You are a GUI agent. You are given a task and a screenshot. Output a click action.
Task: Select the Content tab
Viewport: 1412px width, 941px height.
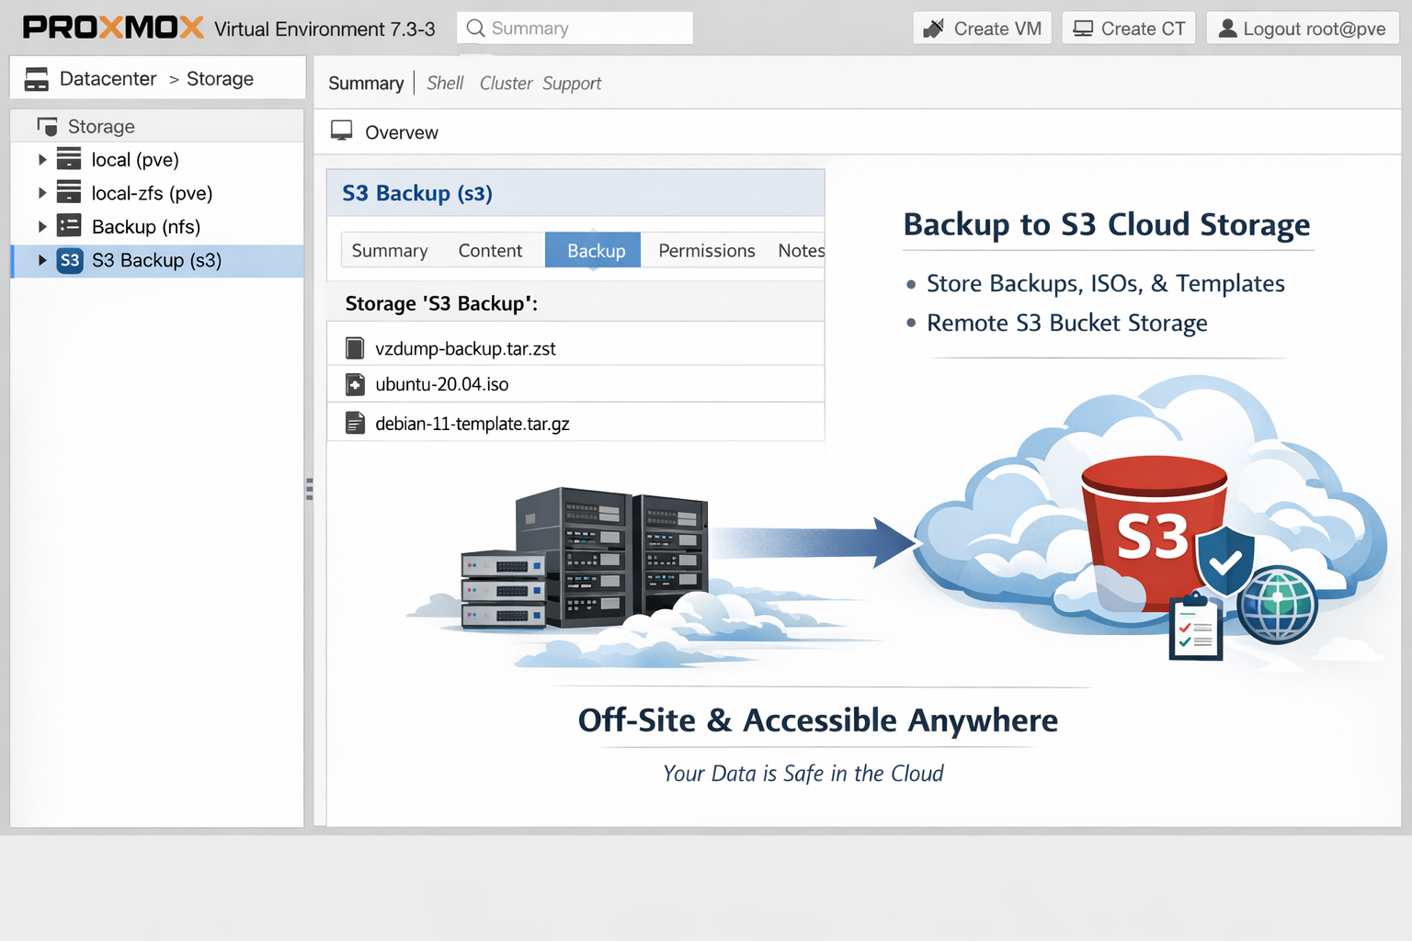click(490, 250)
